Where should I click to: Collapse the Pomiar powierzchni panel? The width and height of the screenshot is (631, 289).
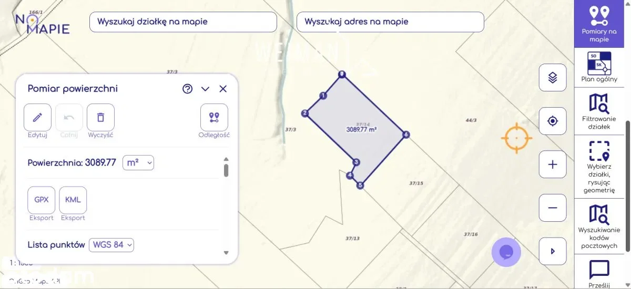pos(206,89)
